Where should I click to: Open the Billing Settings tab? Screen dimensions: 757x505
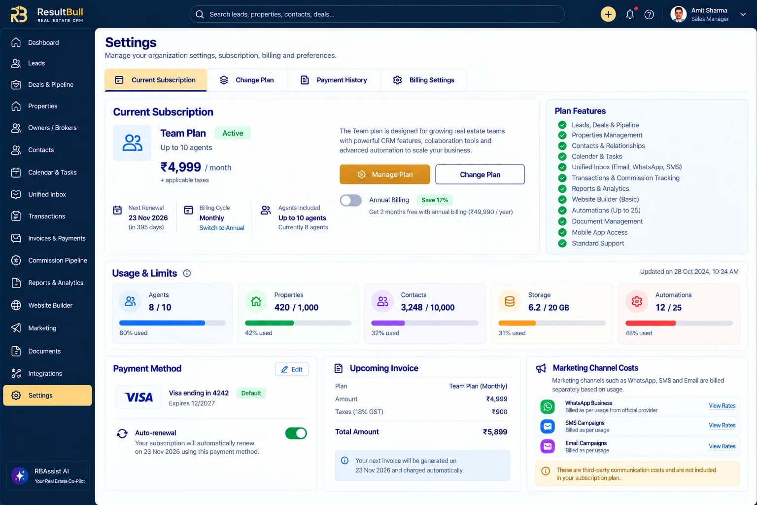[424, 80]
